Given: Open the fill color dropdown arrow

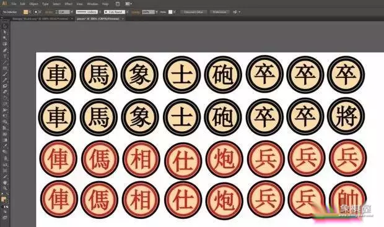Looking at the screenshot, I should [30, 12].
